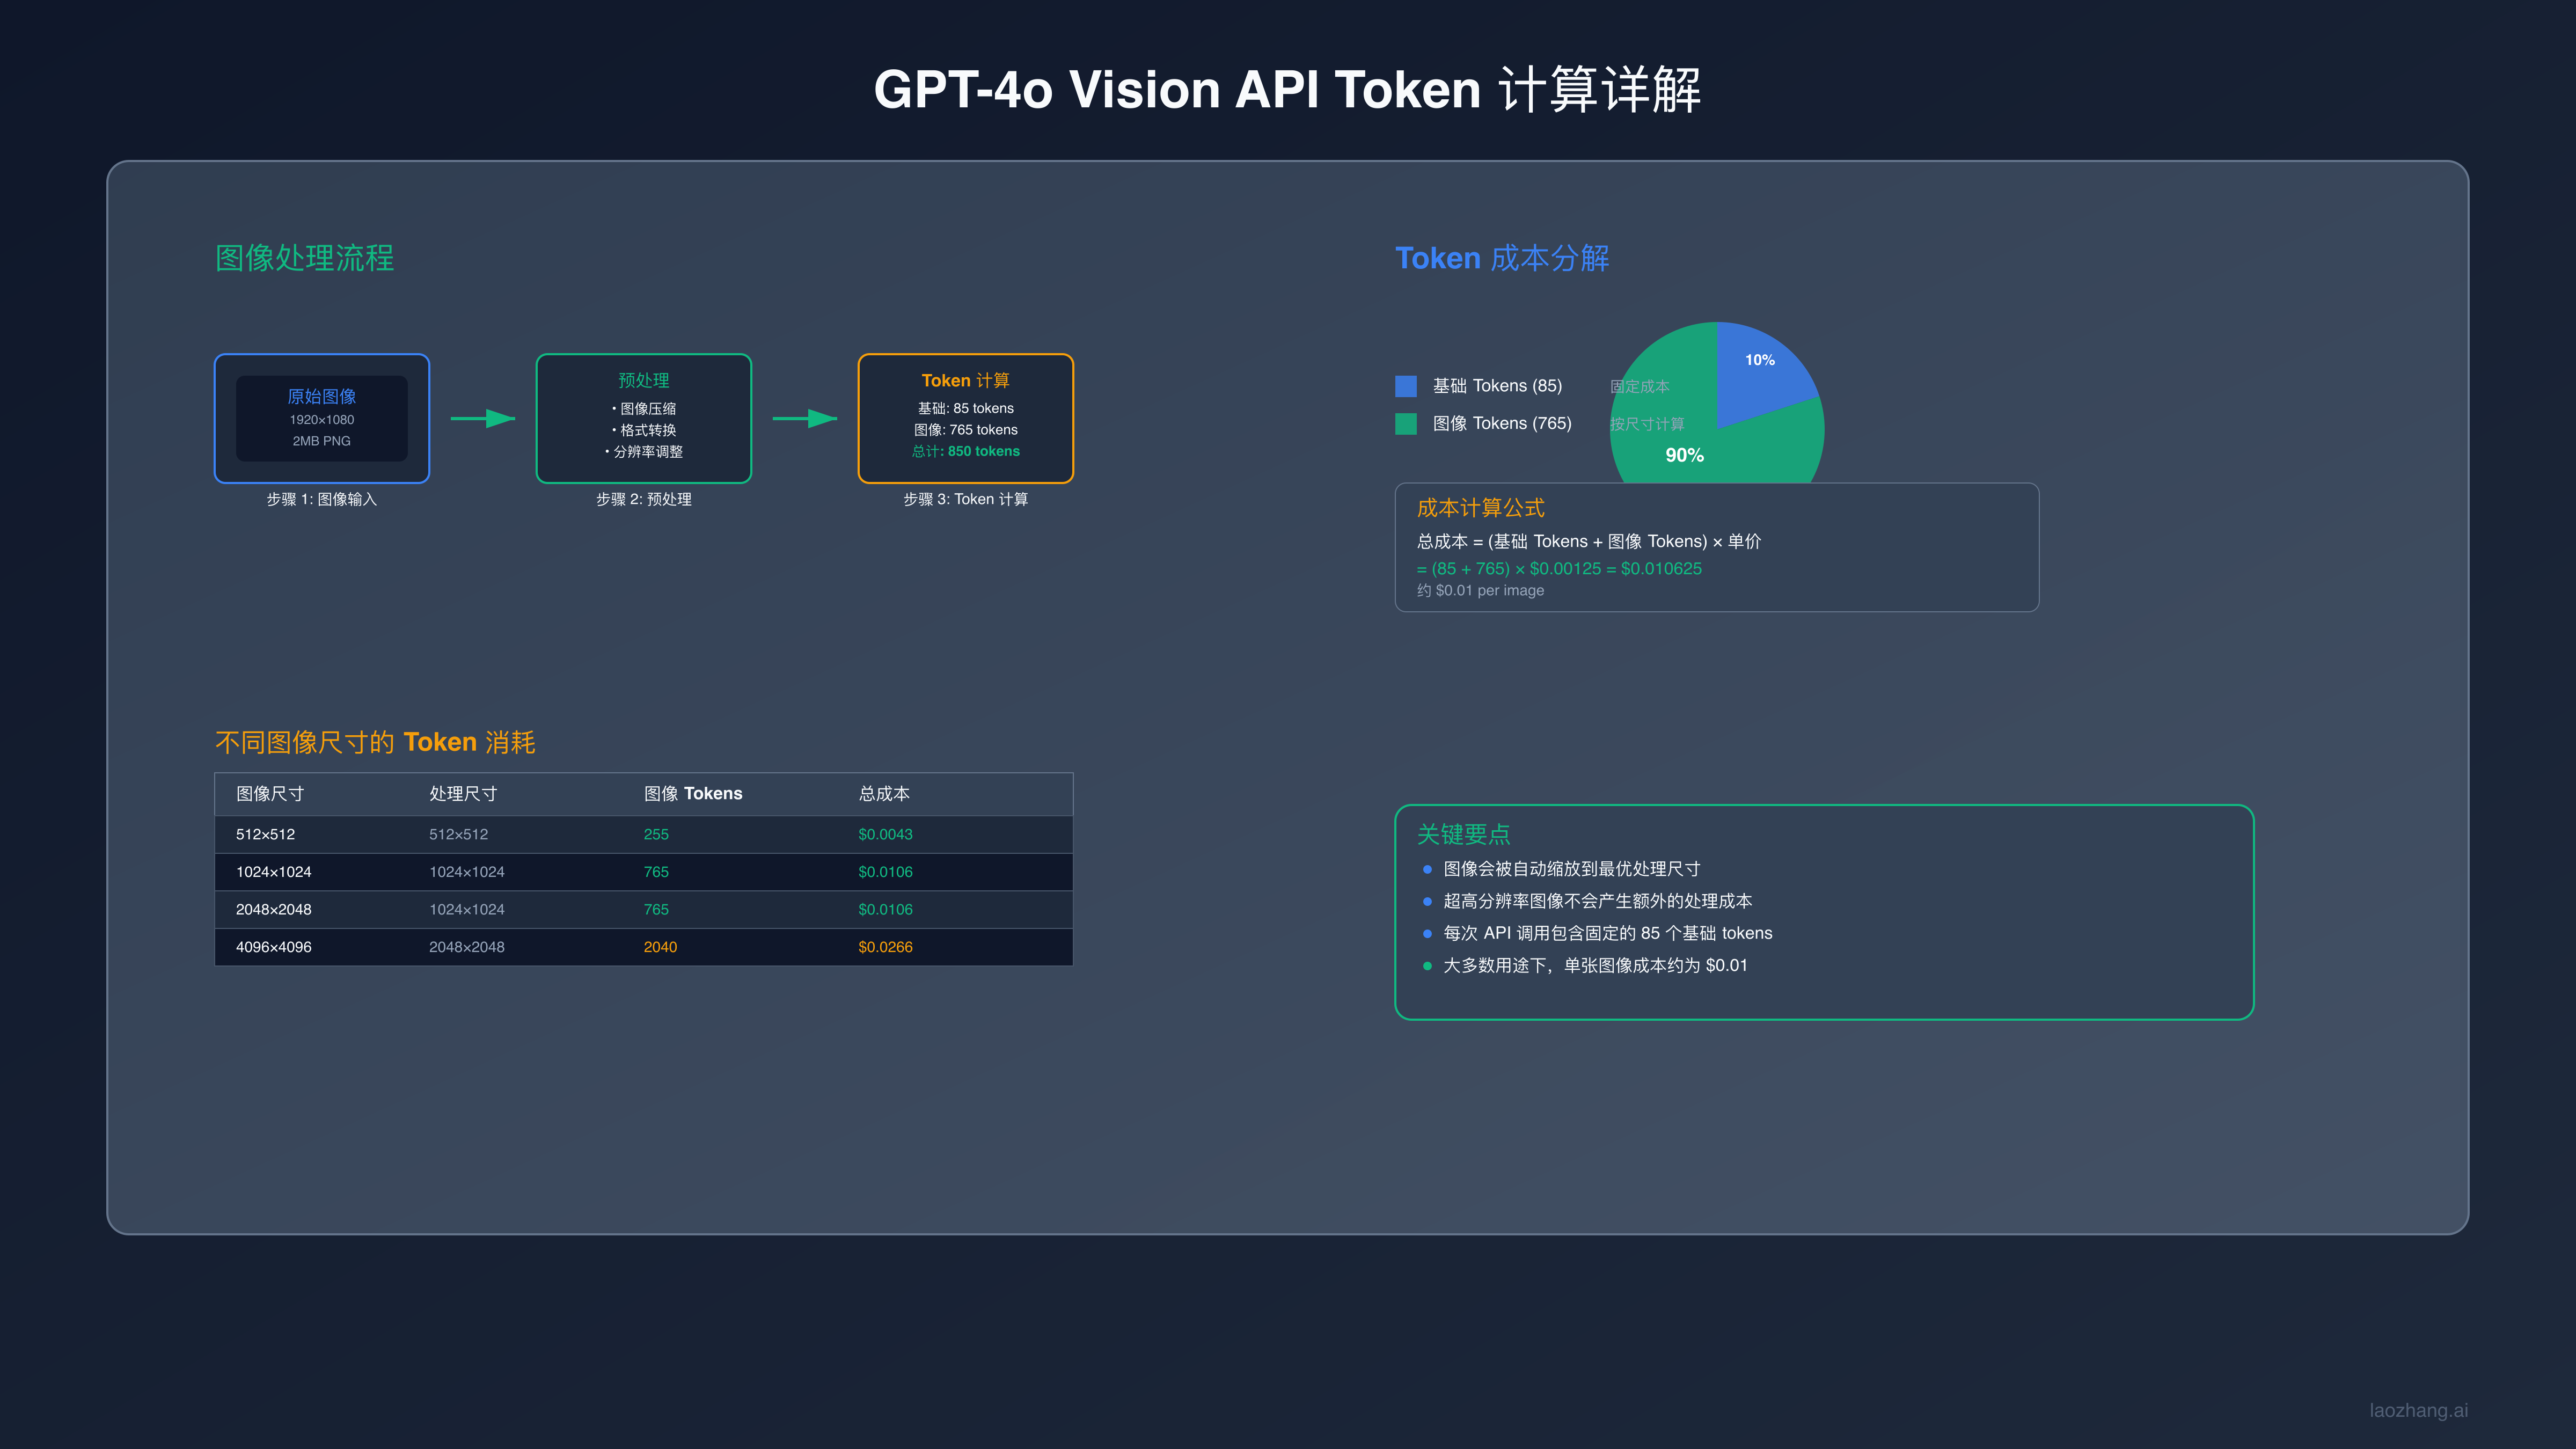Click 图像 Tokens (765) legend label
This screenshot has width=2576, height=1449.
pos(1502,423)
